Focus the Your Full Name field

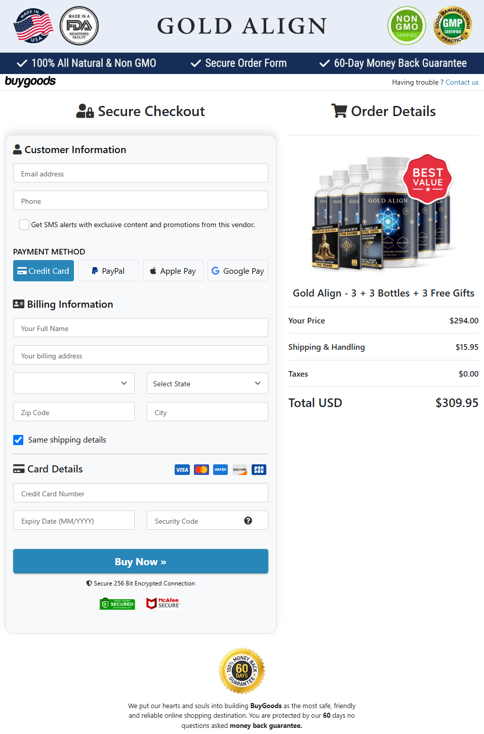click(141, 327)
